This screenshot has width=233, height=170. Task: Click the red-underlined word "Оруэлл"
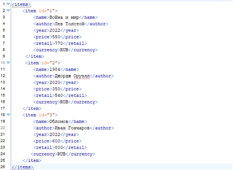(x=80, y=76)
